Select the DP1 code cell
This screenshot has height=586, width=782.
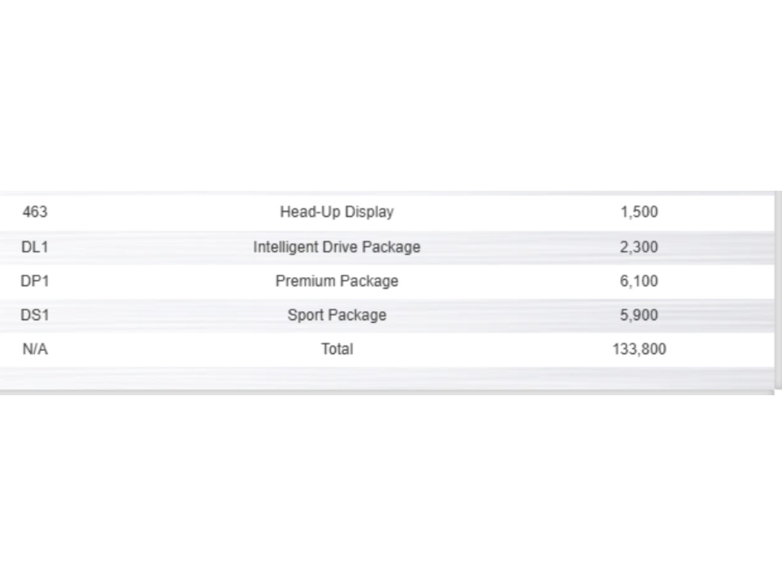pyautogui.click(x=35, y=281)
